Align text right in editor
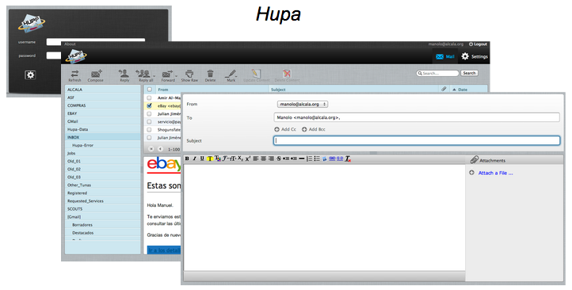Image resolution: width=572 pixels, height=290 pixels. [x=271, y=158]
